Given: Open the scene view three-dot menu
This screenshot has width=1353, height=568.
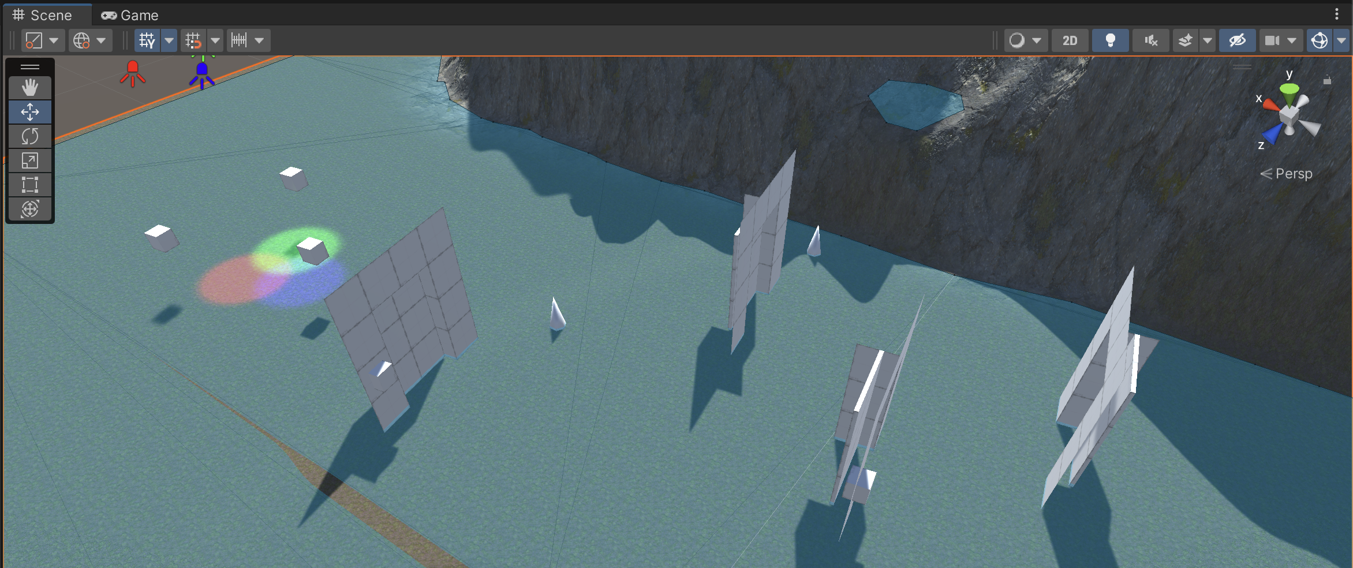Looking at the screenshot, I should 1336,14.
